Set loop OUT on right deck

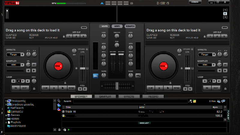[x=216, y=88]
